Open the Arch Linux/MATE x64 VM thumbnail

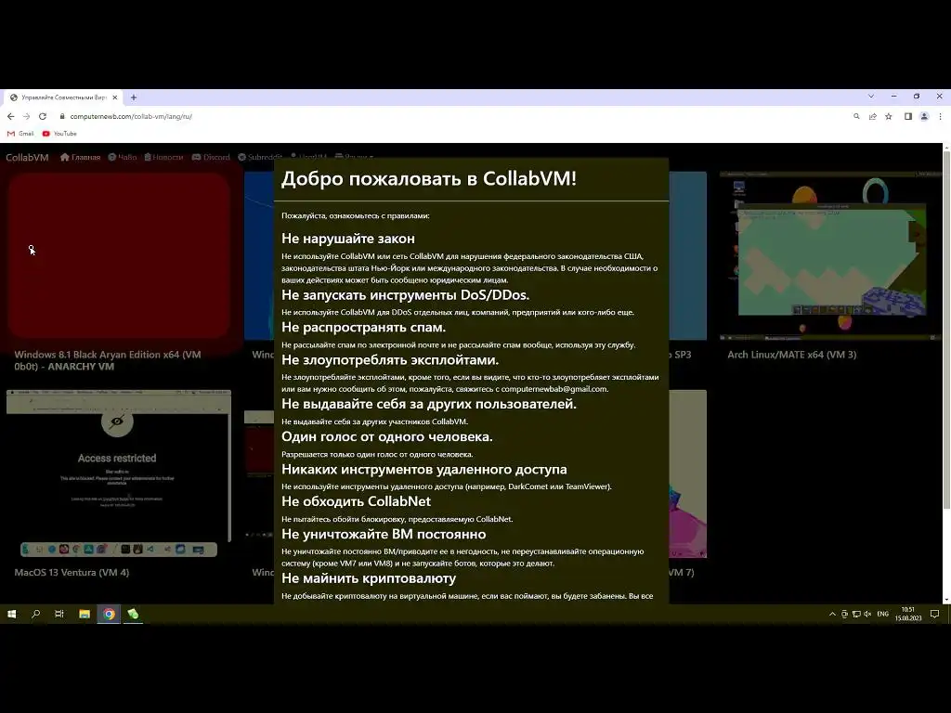click(830, 255)
